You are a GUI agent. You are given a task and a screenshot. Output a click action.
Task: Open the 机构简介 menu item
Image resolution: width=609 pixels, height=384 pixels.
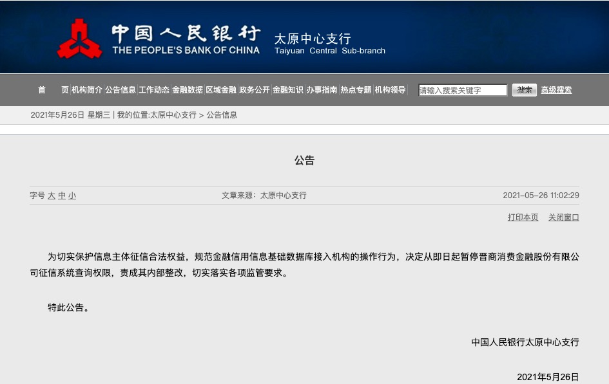87,90
